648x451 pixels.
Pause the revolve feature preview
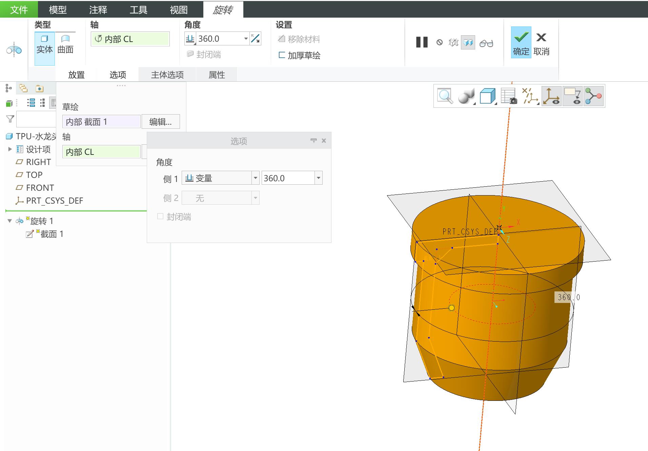point(422,42)
